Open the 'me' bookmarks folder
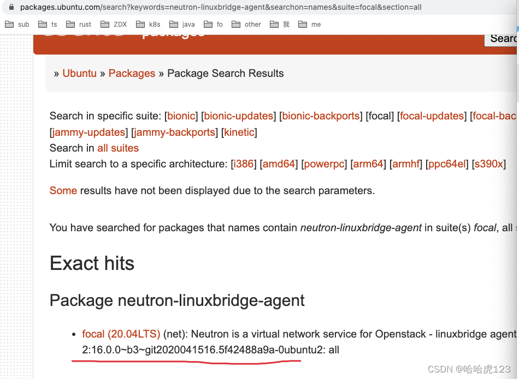 point(309,24)
